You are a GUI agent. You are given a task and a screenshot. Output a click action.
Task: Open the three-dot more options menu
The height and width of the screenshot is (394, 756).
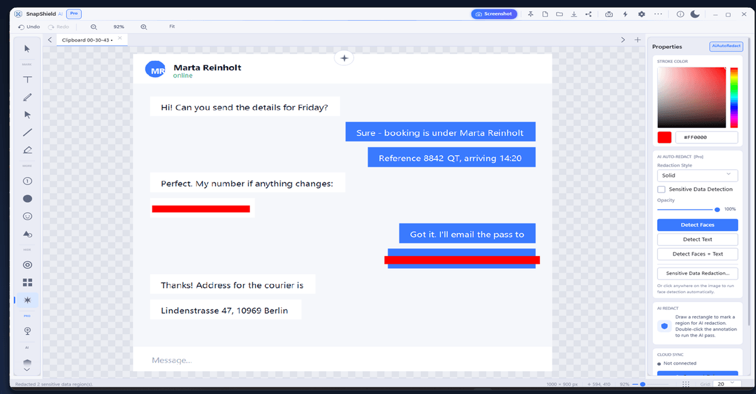point(658,14)
